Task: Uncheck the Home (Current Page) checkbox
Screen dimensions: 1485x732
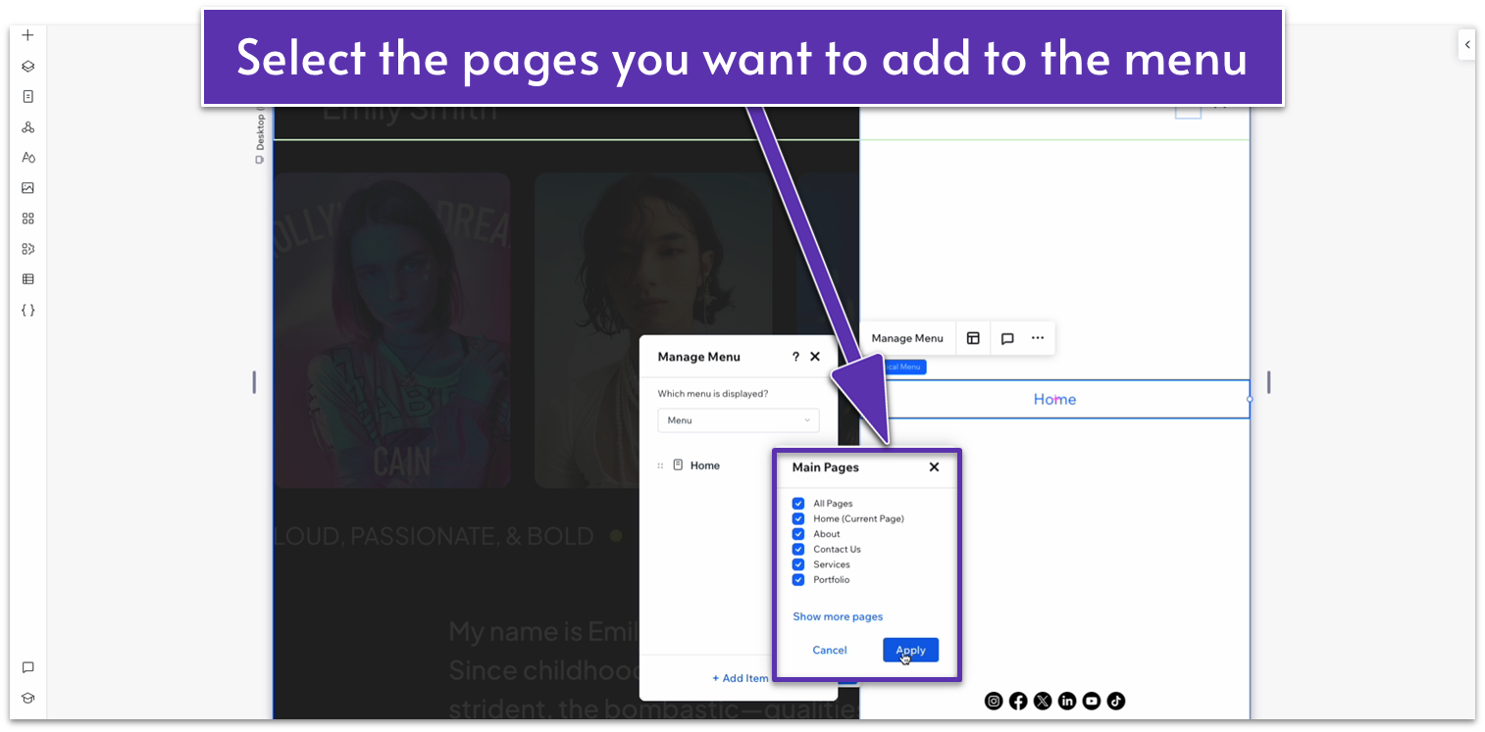Action: tap(798, 518)
